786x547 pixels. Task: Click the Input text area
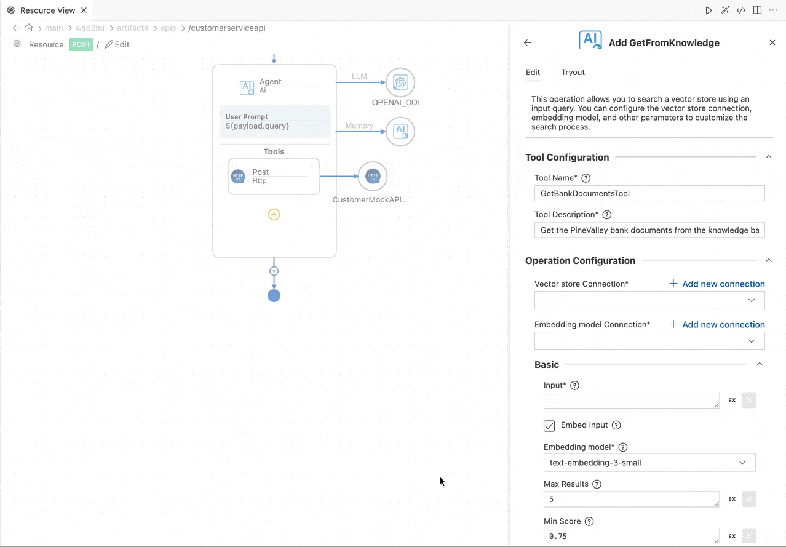click(632, 401)
